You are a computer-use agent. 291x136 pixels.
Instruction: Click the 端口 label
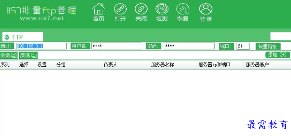pos(226,46)
